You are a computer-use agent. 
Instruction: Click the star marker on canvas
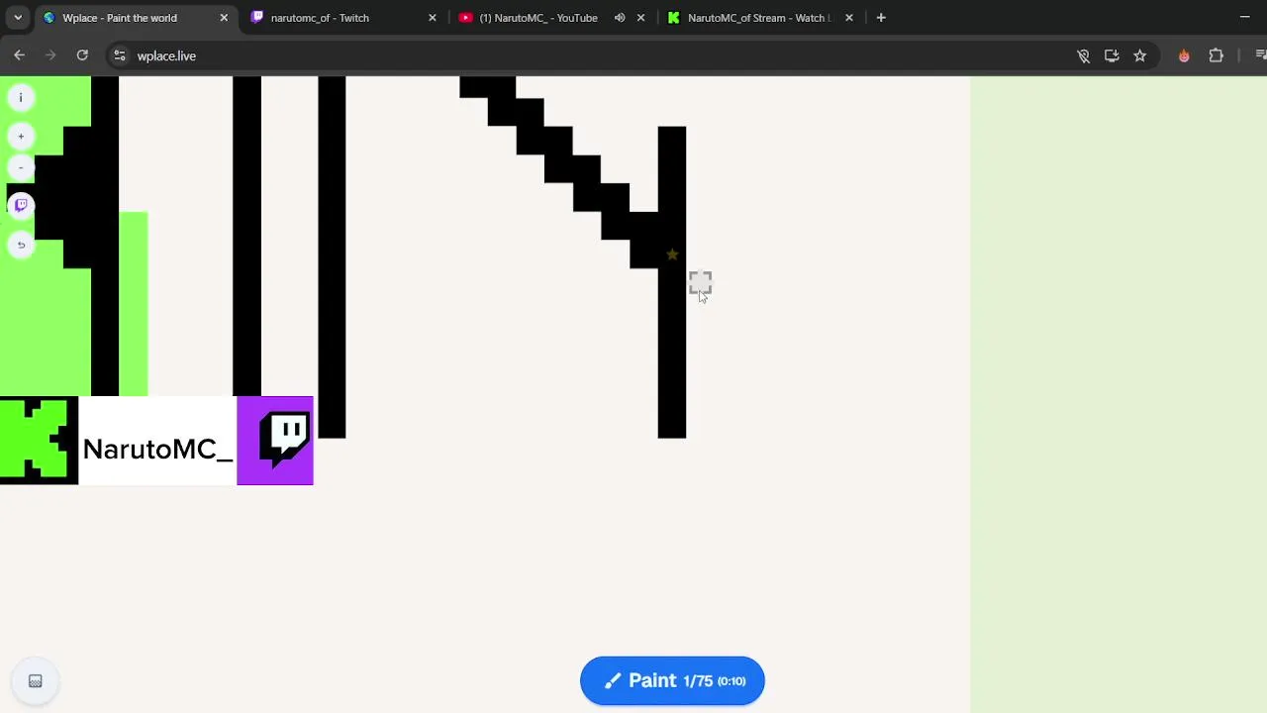672,255
